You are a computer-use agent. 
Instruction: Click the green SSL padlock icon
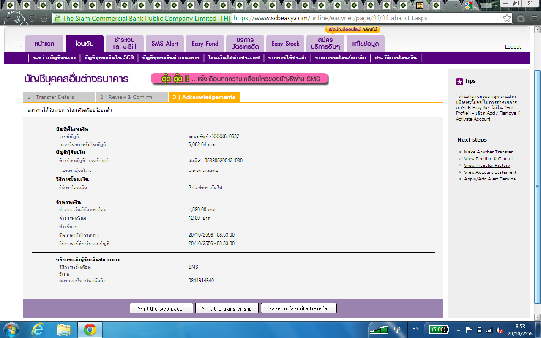coord(58,18)
